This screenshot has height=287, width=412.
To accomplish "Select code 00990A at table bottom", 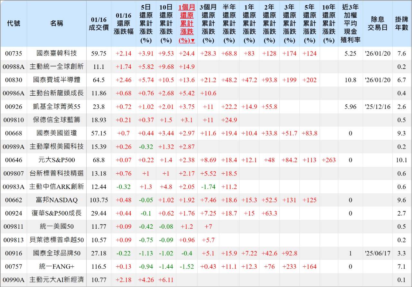I will (14, 280).
